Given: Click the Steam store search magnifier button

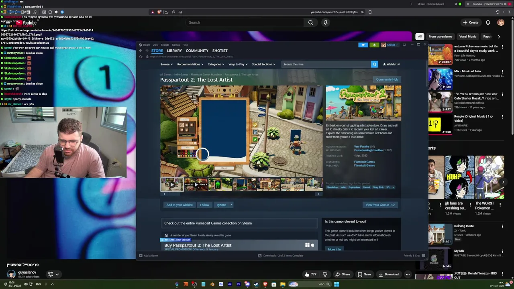Looking at the screenshot, I should point(374,64).
